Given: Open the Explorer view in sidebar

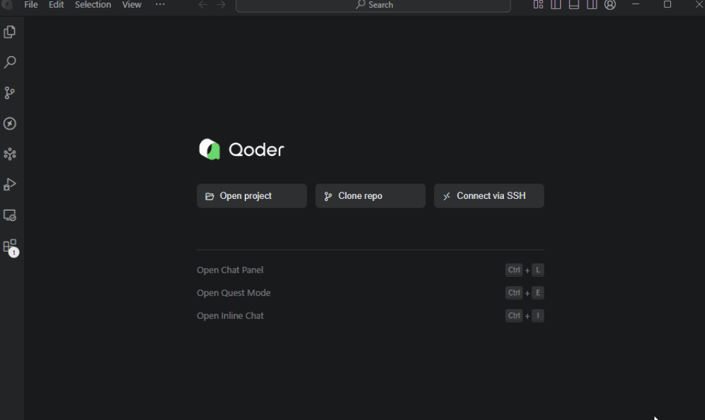Looking at the screenshot, I should (x=9, y=32).
